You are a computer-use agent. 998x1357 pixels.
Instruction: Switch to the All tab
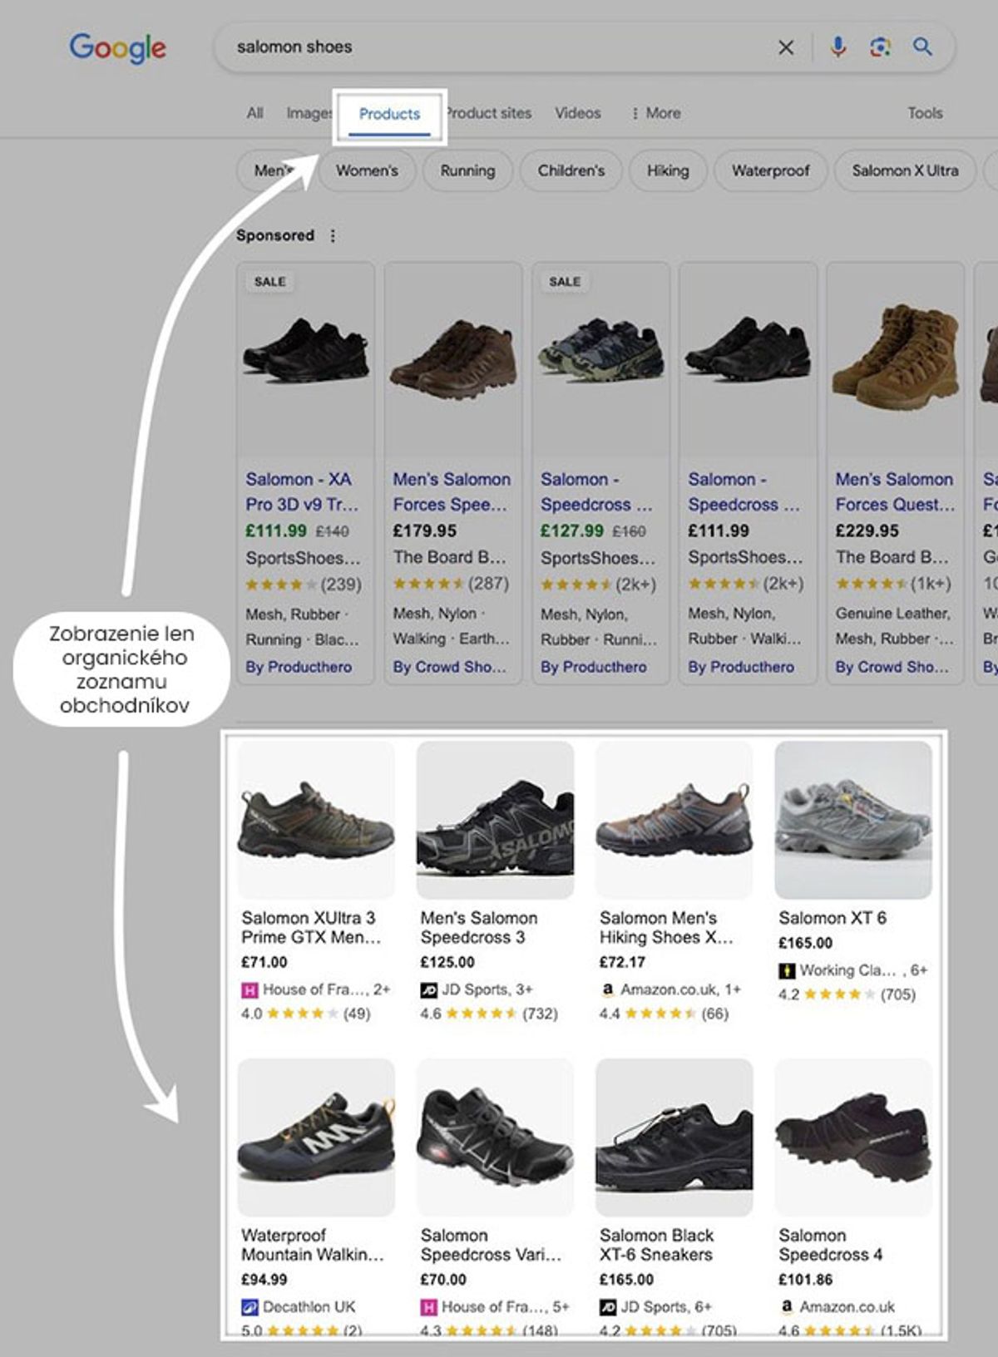(x=254, y=113)
